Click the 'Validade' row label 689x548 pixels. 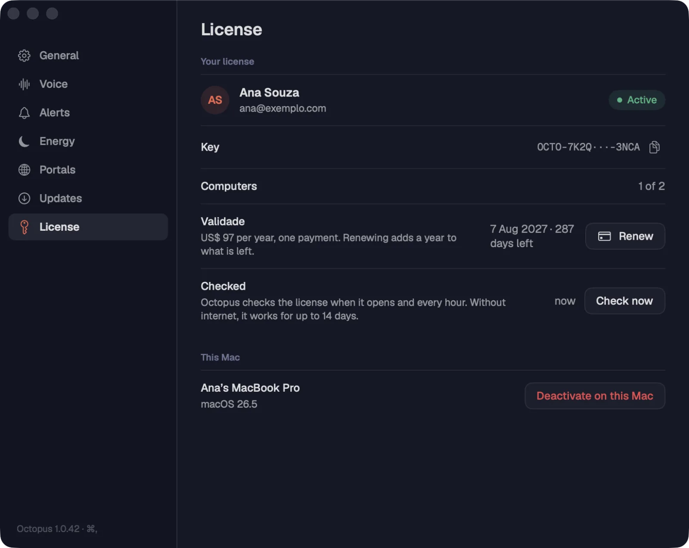click(223, 221)
